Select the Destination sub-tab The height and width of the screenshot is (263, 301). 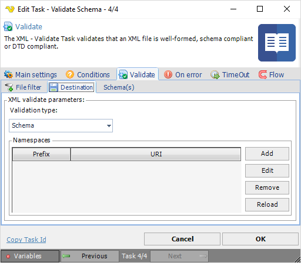point(72,87)
